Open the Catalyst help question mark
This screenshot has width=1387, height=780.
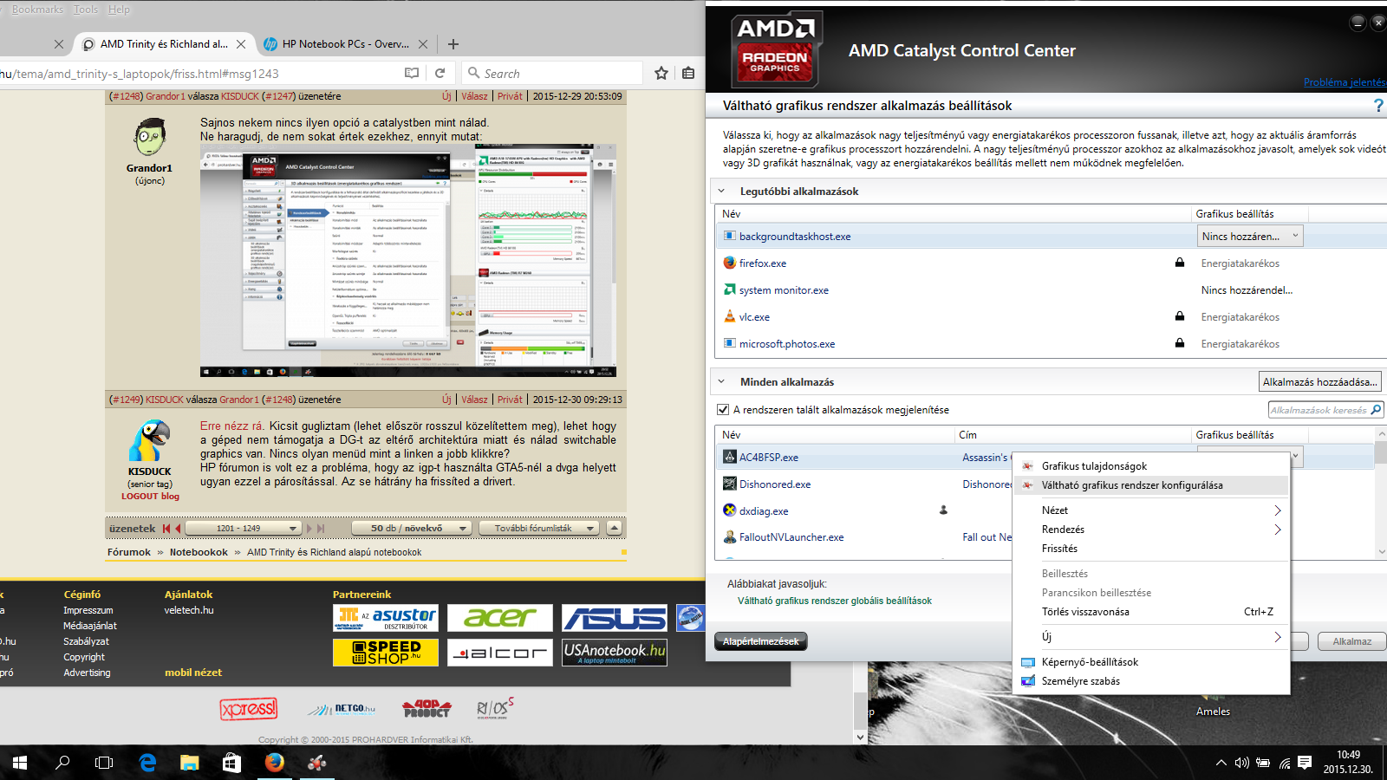(x=1377, y=106)
